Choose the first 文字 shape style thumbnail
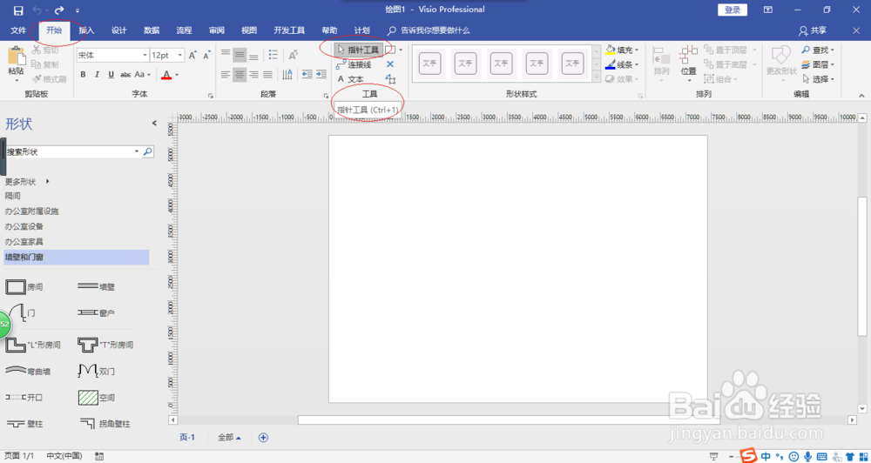The height and width of the screenshot is (463, 871). (x=429, y=64)
